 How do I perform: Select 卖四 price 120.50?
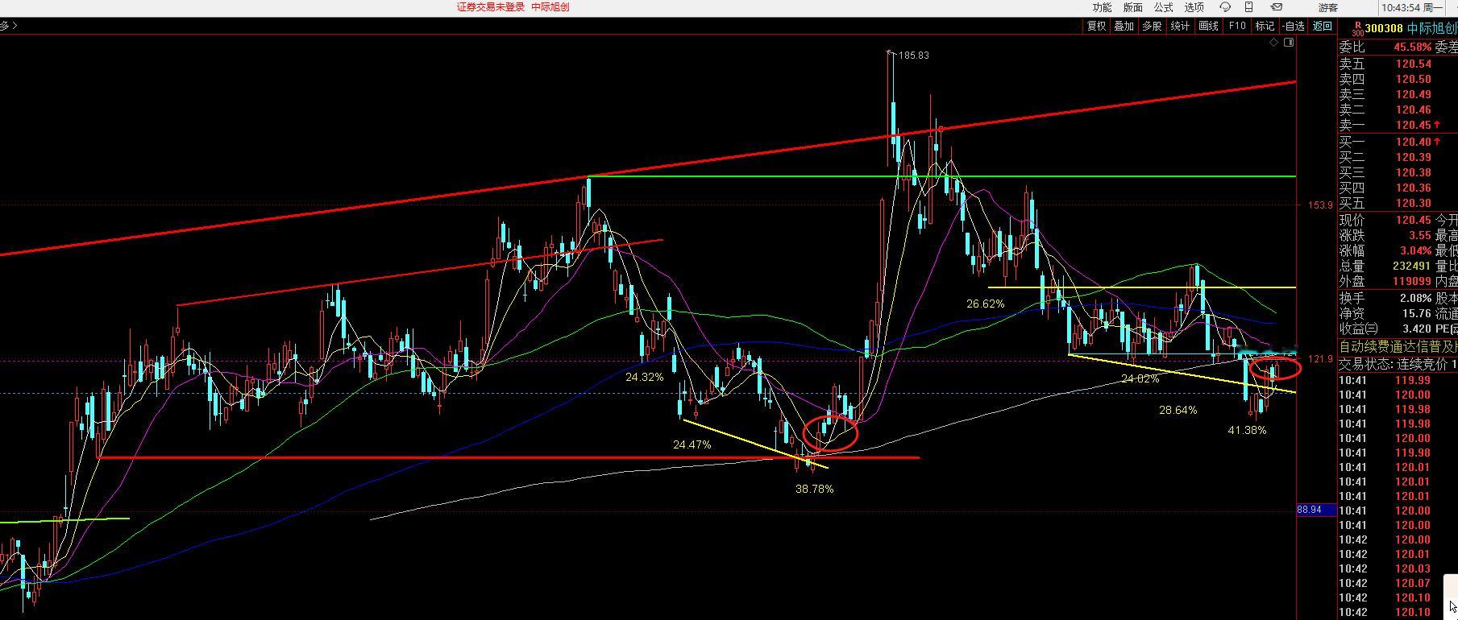pyautogui.click(x=1414, y=79)
